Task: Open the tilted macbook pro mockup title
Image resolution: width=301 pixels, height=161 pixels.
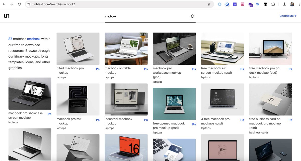Action: (70, 70)
